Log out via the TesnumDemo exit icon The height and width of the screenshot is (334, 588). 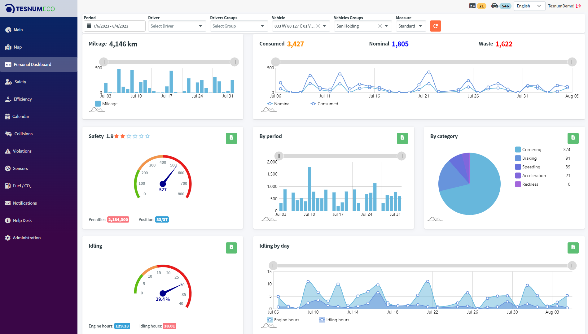click(579, 6)
